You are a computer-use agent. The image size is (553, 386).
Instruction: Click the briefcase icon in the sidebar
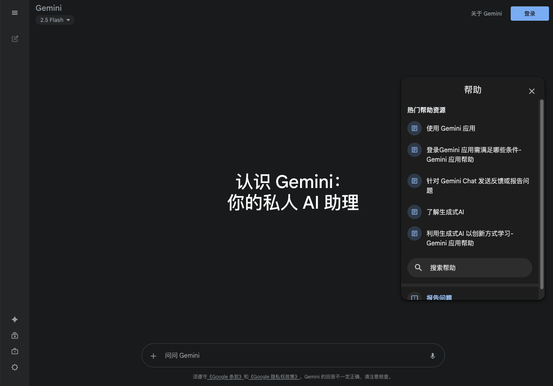(x=15, y=351)
